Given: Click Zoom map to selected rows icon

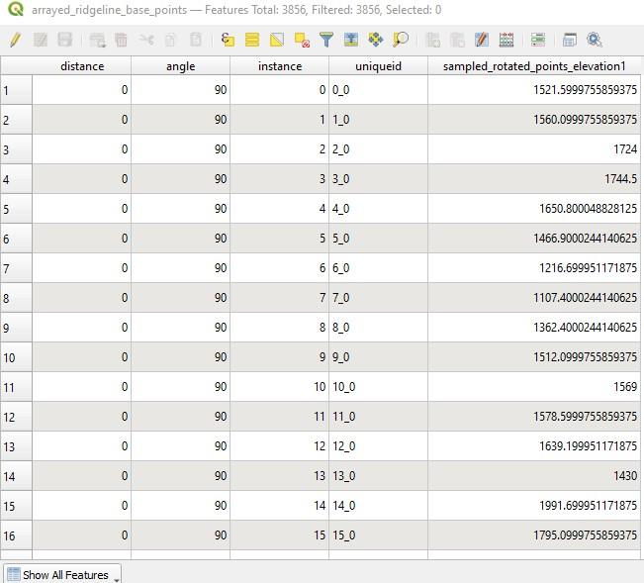Looking at the screenshot, I should click(401, 40).
